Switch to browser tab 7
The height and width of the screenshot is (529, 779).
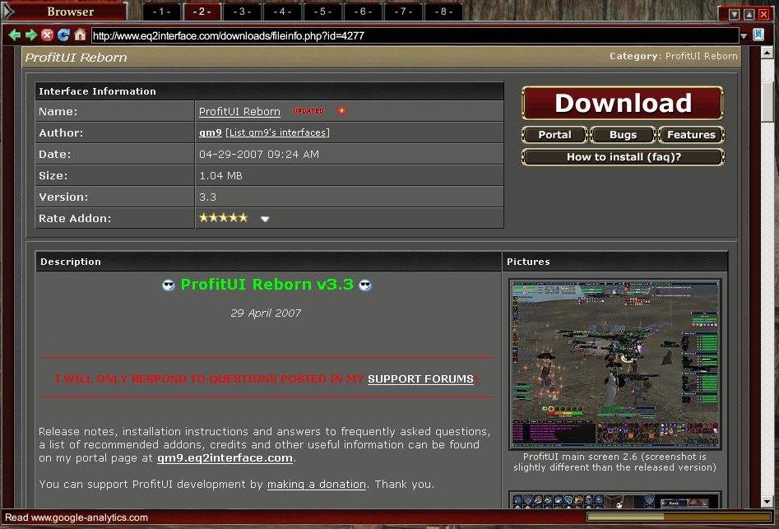coord(403,12)
